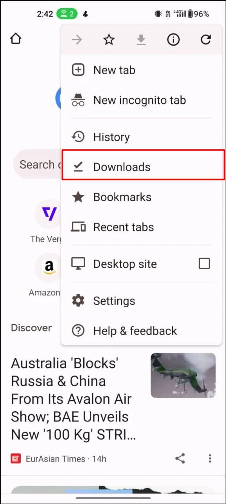Tap the aircraft article thumbnail
Viewport: 226px width, 504px height.
[x=183, y=375]
